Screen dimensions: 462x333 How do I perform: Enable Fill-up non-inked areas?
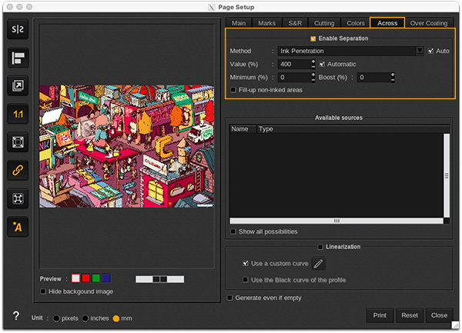tap(233, 90)
